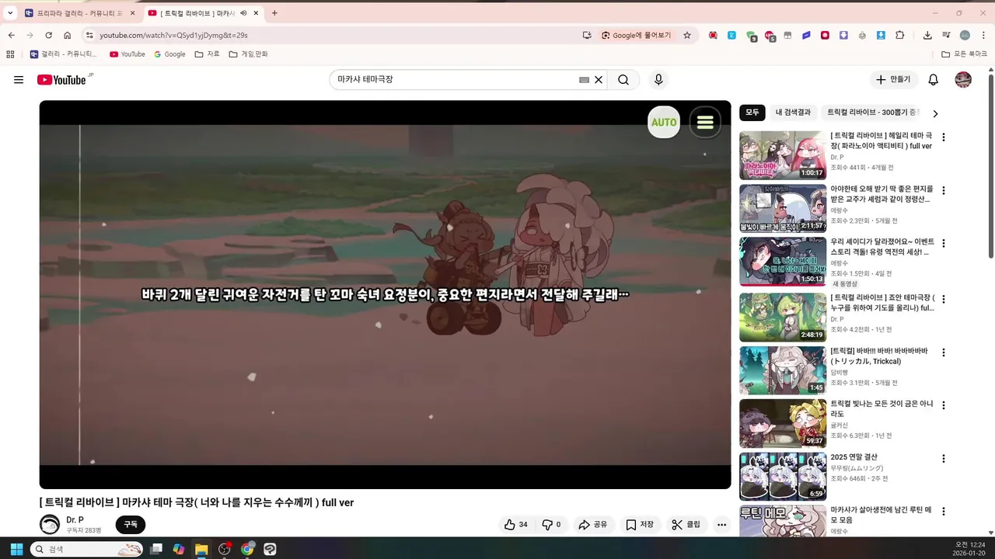Open Chrome three-dot menu
The image size is (995, 559).
983,35
